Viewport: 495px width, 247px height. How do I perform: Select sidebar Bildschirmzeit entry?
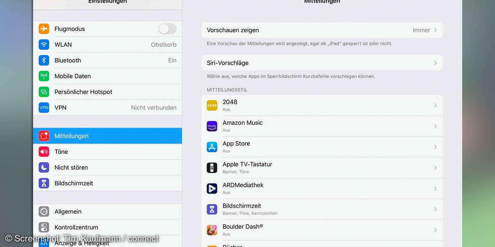[x=107, y=183]
